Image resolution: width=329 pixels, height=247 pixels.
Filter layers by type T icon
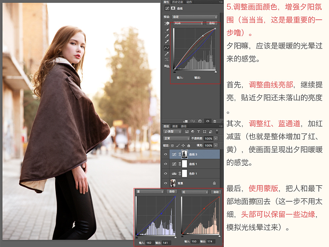(198, 132)
